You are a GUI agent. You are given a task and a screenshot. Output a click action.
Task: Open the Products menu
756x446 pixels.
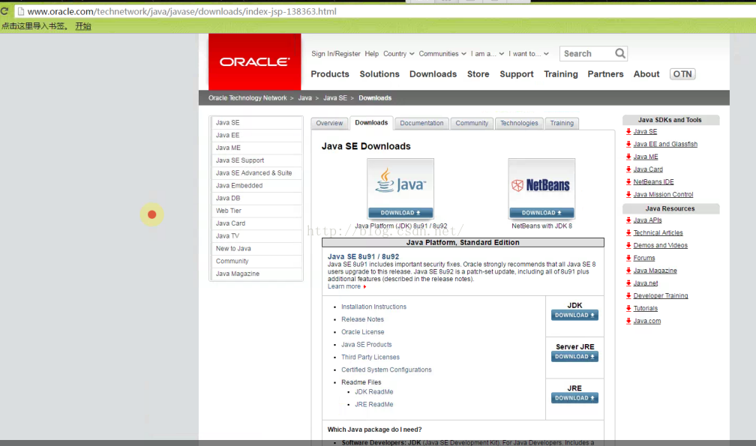(x=330, y=73)
